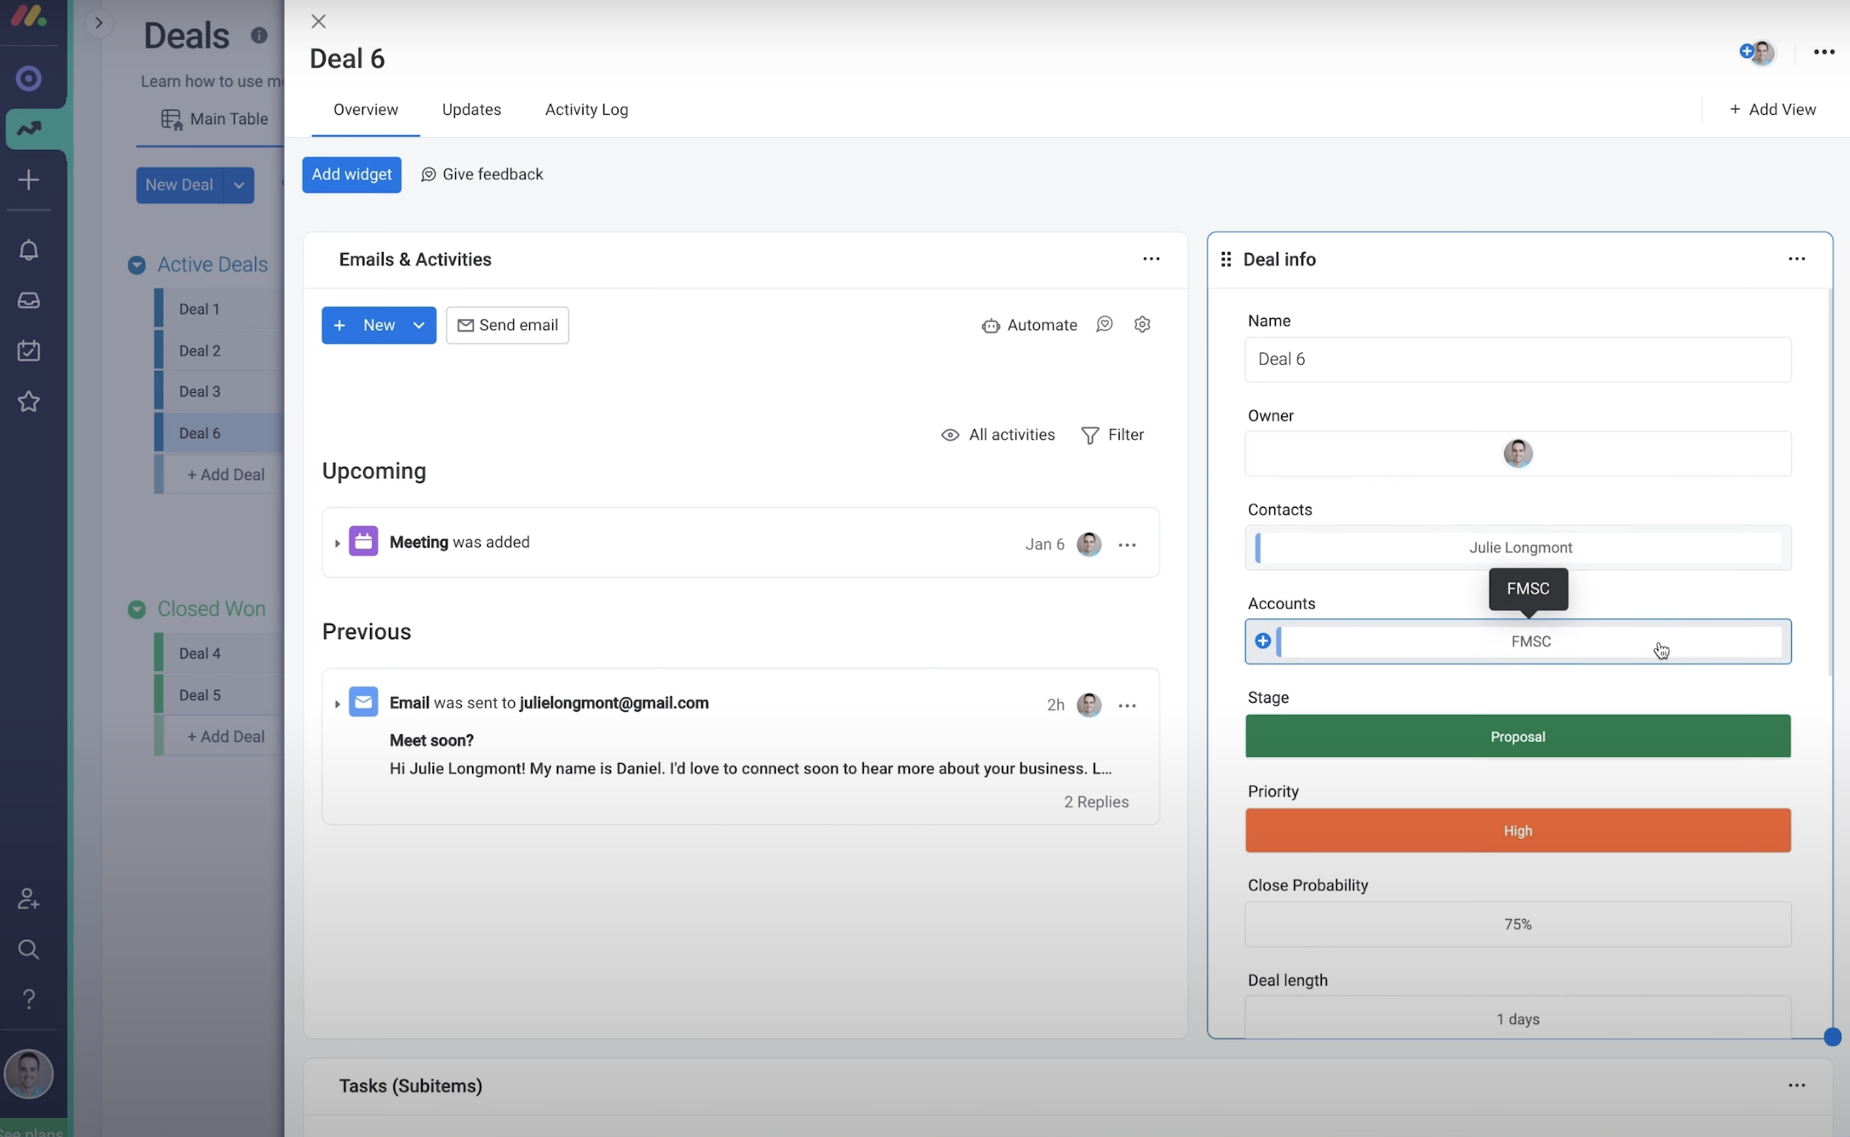Switch to the Activity Log tab

586,110
